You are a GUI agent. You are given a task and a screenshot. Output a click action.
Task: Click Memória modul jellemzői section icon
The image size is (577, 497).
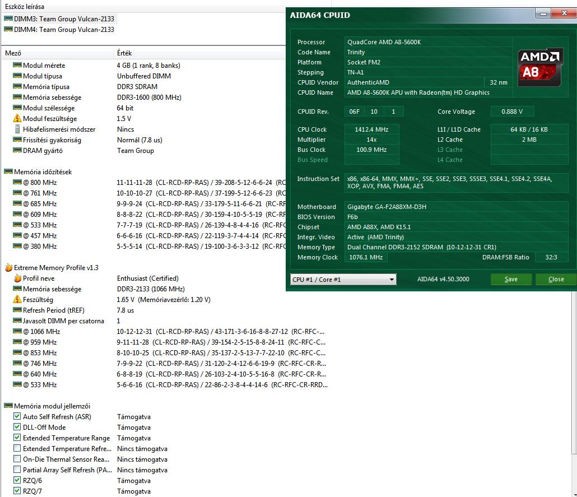point(8,406)
